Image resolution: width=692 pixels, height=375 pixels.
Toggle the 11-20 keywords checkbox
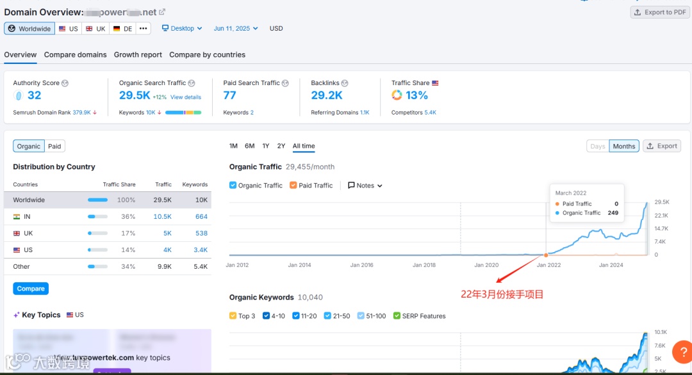coord(295,315)
